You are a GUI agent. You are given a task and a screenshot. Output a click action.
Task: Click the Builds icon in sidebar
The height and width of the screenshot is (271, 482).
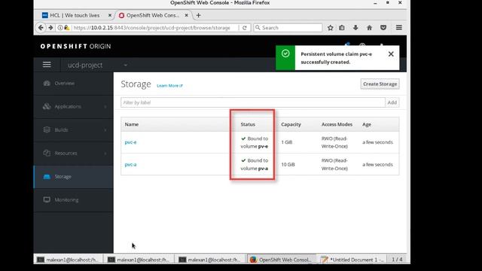pos(47,129)
